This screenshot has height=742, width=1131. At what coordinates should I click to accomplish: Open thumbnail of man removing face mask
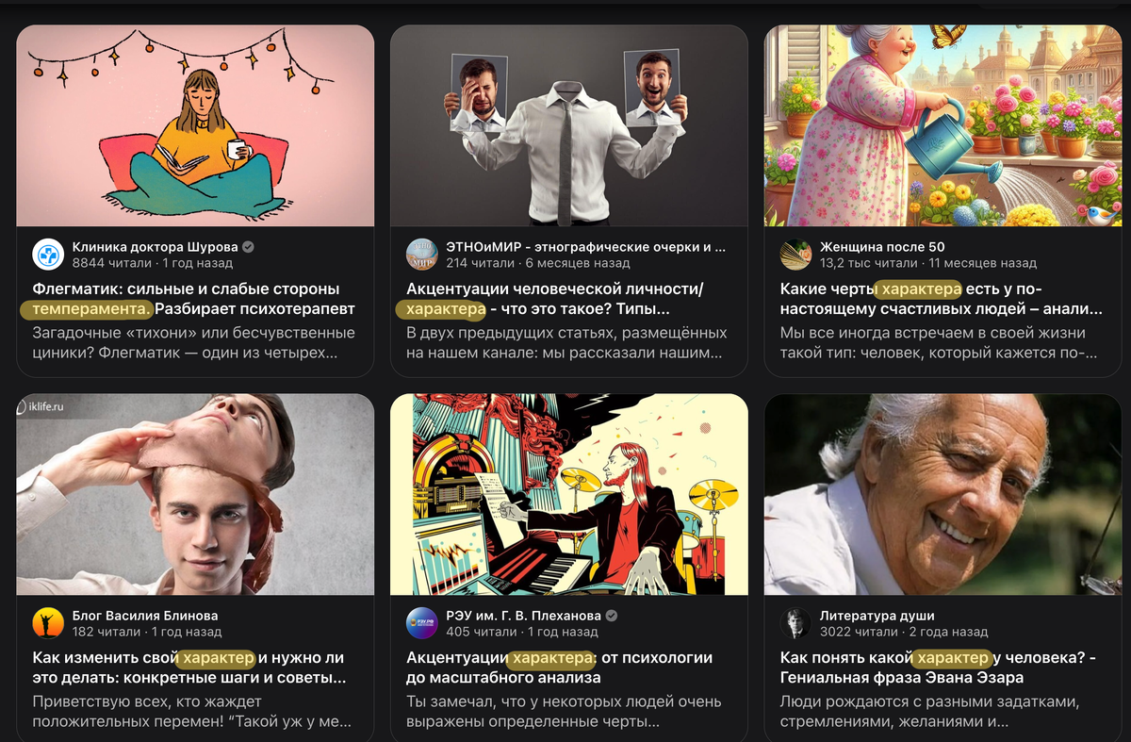pyautogui.click(x=195, y=494)
